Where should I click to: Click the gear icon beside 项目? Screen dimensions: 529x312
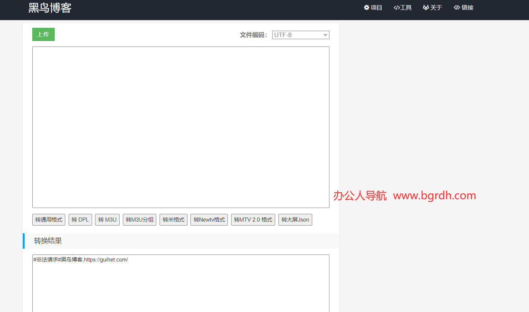(366, 7)
